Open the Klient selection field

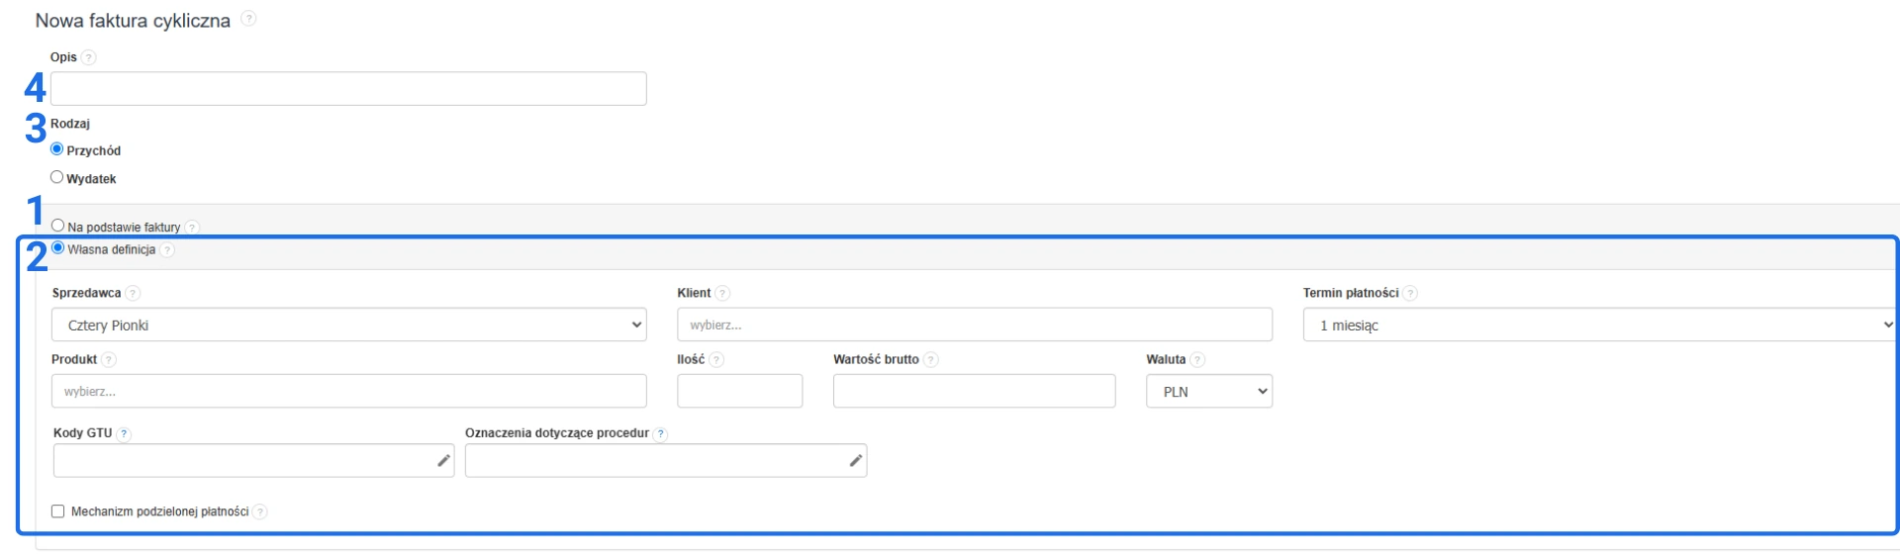[975, 325]
